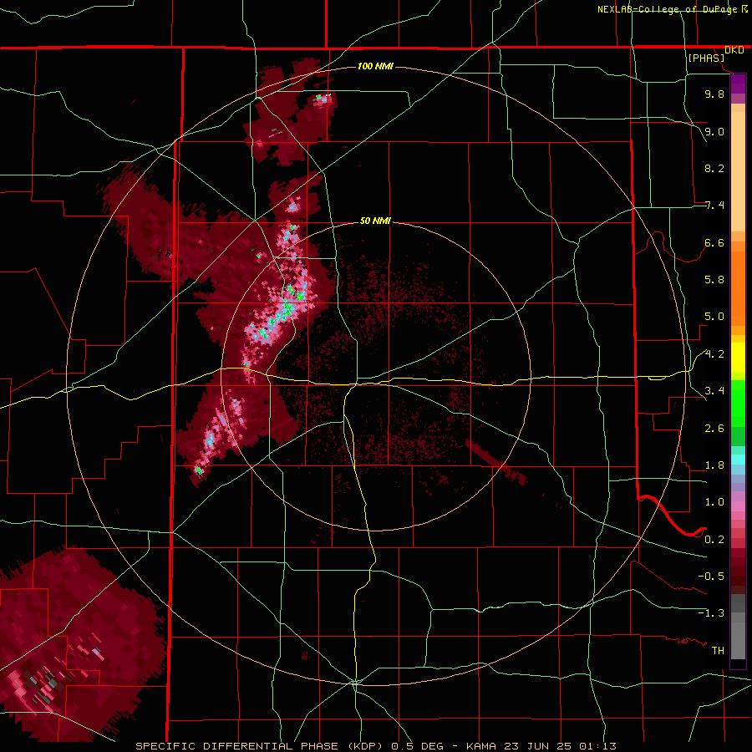Click the 9.8 value on the scale

pos(714,94)
